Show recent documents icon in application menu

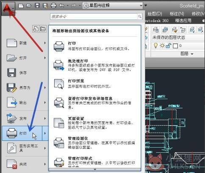tap(36, 29)
